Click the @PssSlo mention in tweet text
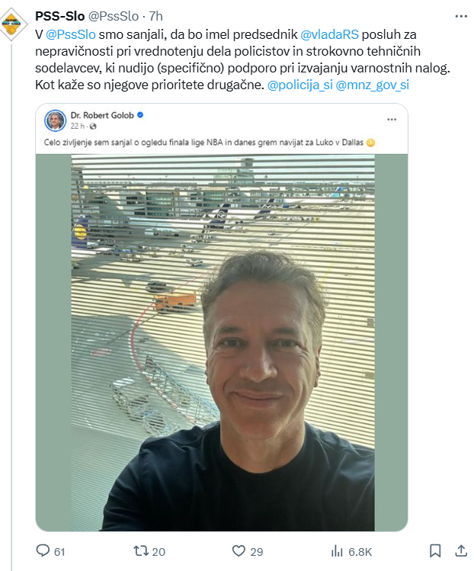The height and width of the screenshot is (571, 474). coord(71,34)
